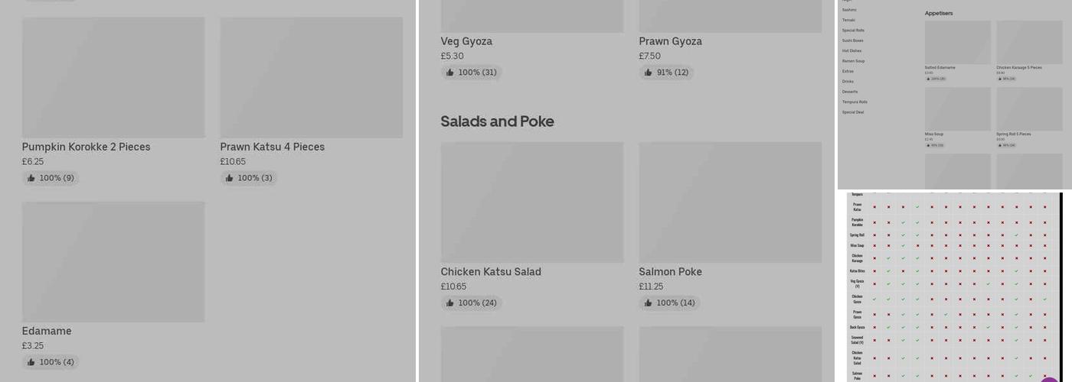Open the Special Deal category

pos(853,112)
